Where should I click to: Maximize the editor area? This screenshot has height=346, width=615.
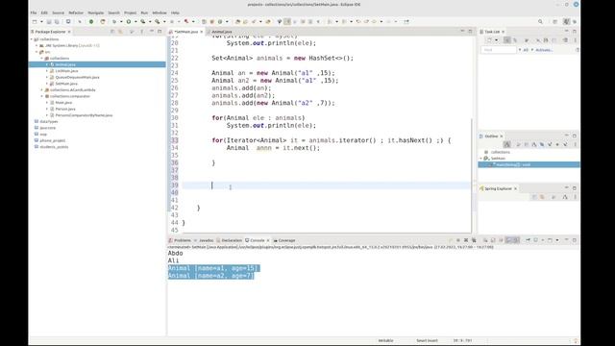coord(470,31)
